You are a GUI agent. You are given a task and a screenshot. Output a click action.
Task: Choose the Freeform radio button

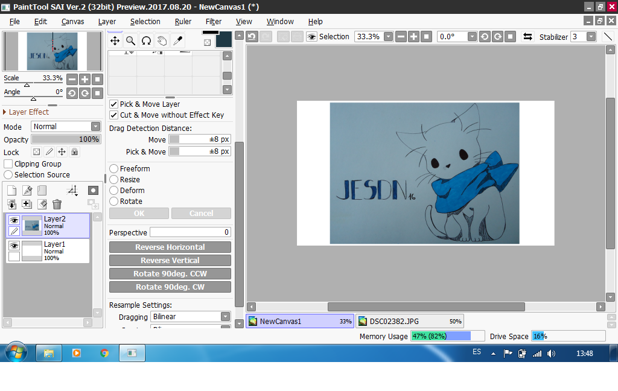(x=113, y=169)
